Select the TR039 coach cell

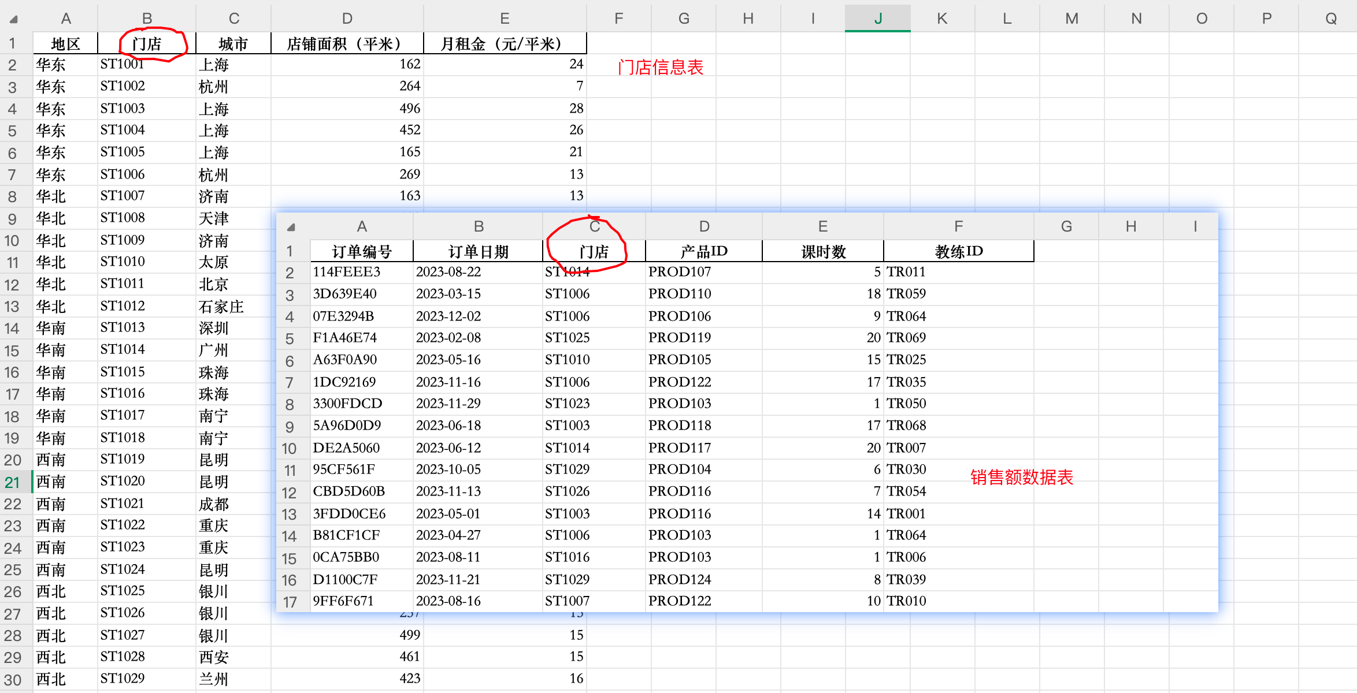[x=906, y=580]
